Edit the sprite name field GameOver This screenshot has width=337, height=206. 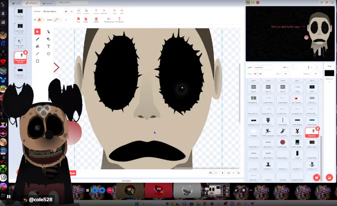click(x=262, y=67)
